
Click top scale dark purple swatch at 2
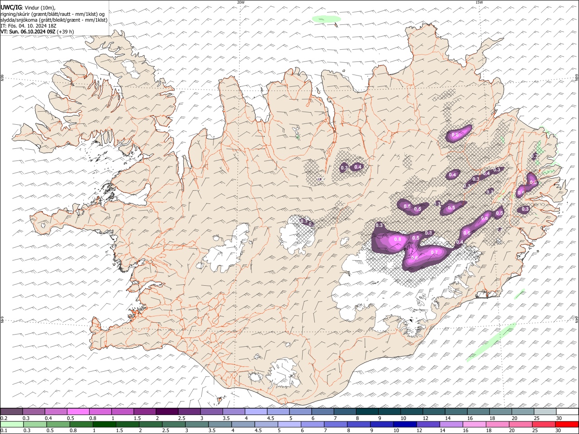167,412
